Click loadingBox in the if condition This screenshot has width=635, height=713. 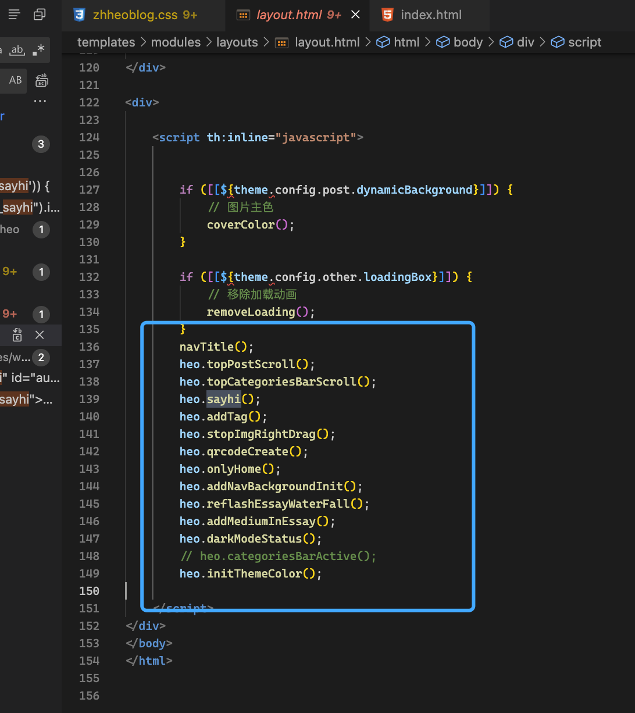pos(398,277)
